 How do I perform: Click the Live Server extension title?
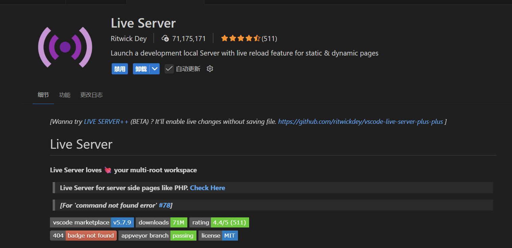point(143,23)
